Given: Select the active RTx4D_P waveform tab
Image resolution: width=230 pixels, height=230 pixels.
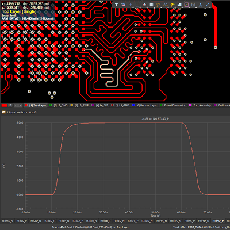Looking at the screenshot, I should coord(218,221).
